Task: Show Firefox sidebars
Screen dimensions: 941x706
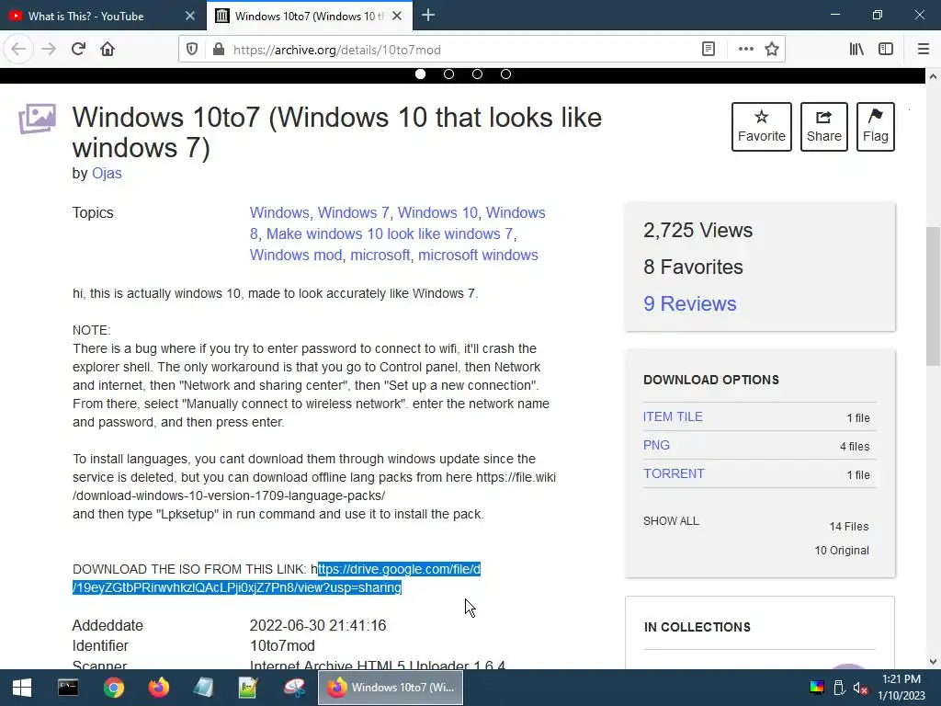Action: [886, 50]
